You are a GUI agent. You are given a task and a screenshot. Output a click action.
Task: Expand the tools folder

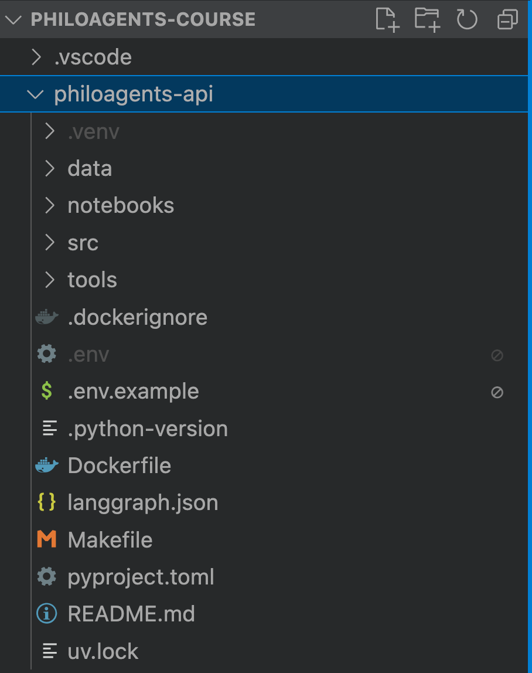pyautogui.click(x=50, y=280)
